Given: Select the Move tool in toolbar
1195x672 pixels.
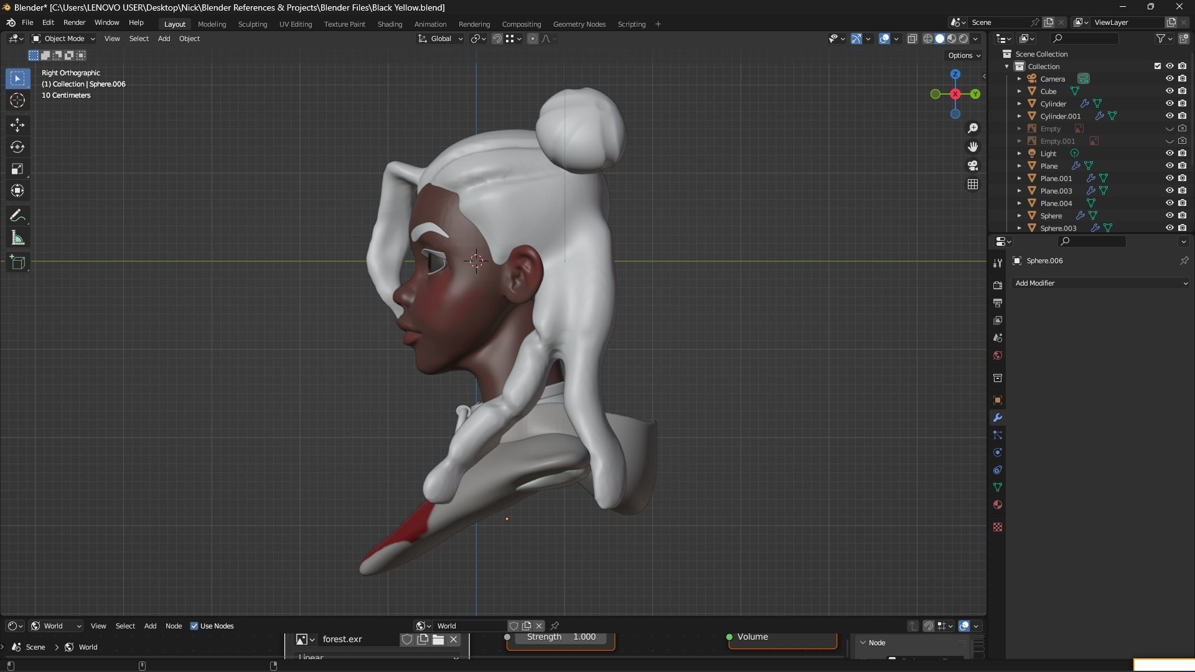Looking at the screenshot, I should click(x=17, y=125).
